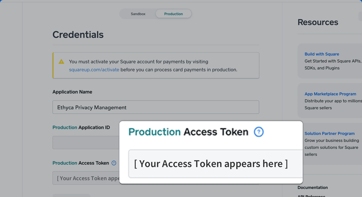
Task: Click the Resources sidebar heading
Action: pyautogui.click(x=318, y=22)
